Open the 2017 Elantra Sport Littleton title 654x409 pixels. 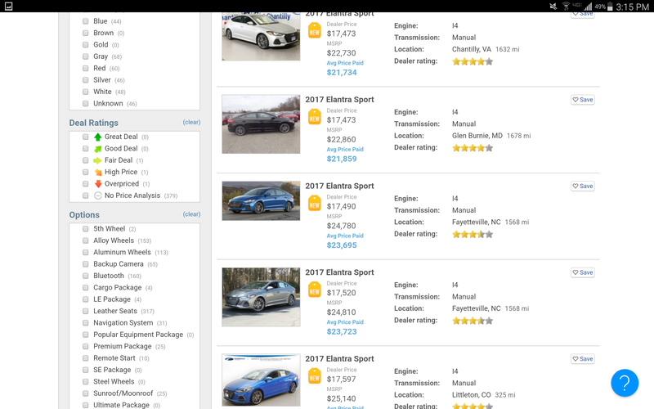pyautogui.click(x=339, y=358)
